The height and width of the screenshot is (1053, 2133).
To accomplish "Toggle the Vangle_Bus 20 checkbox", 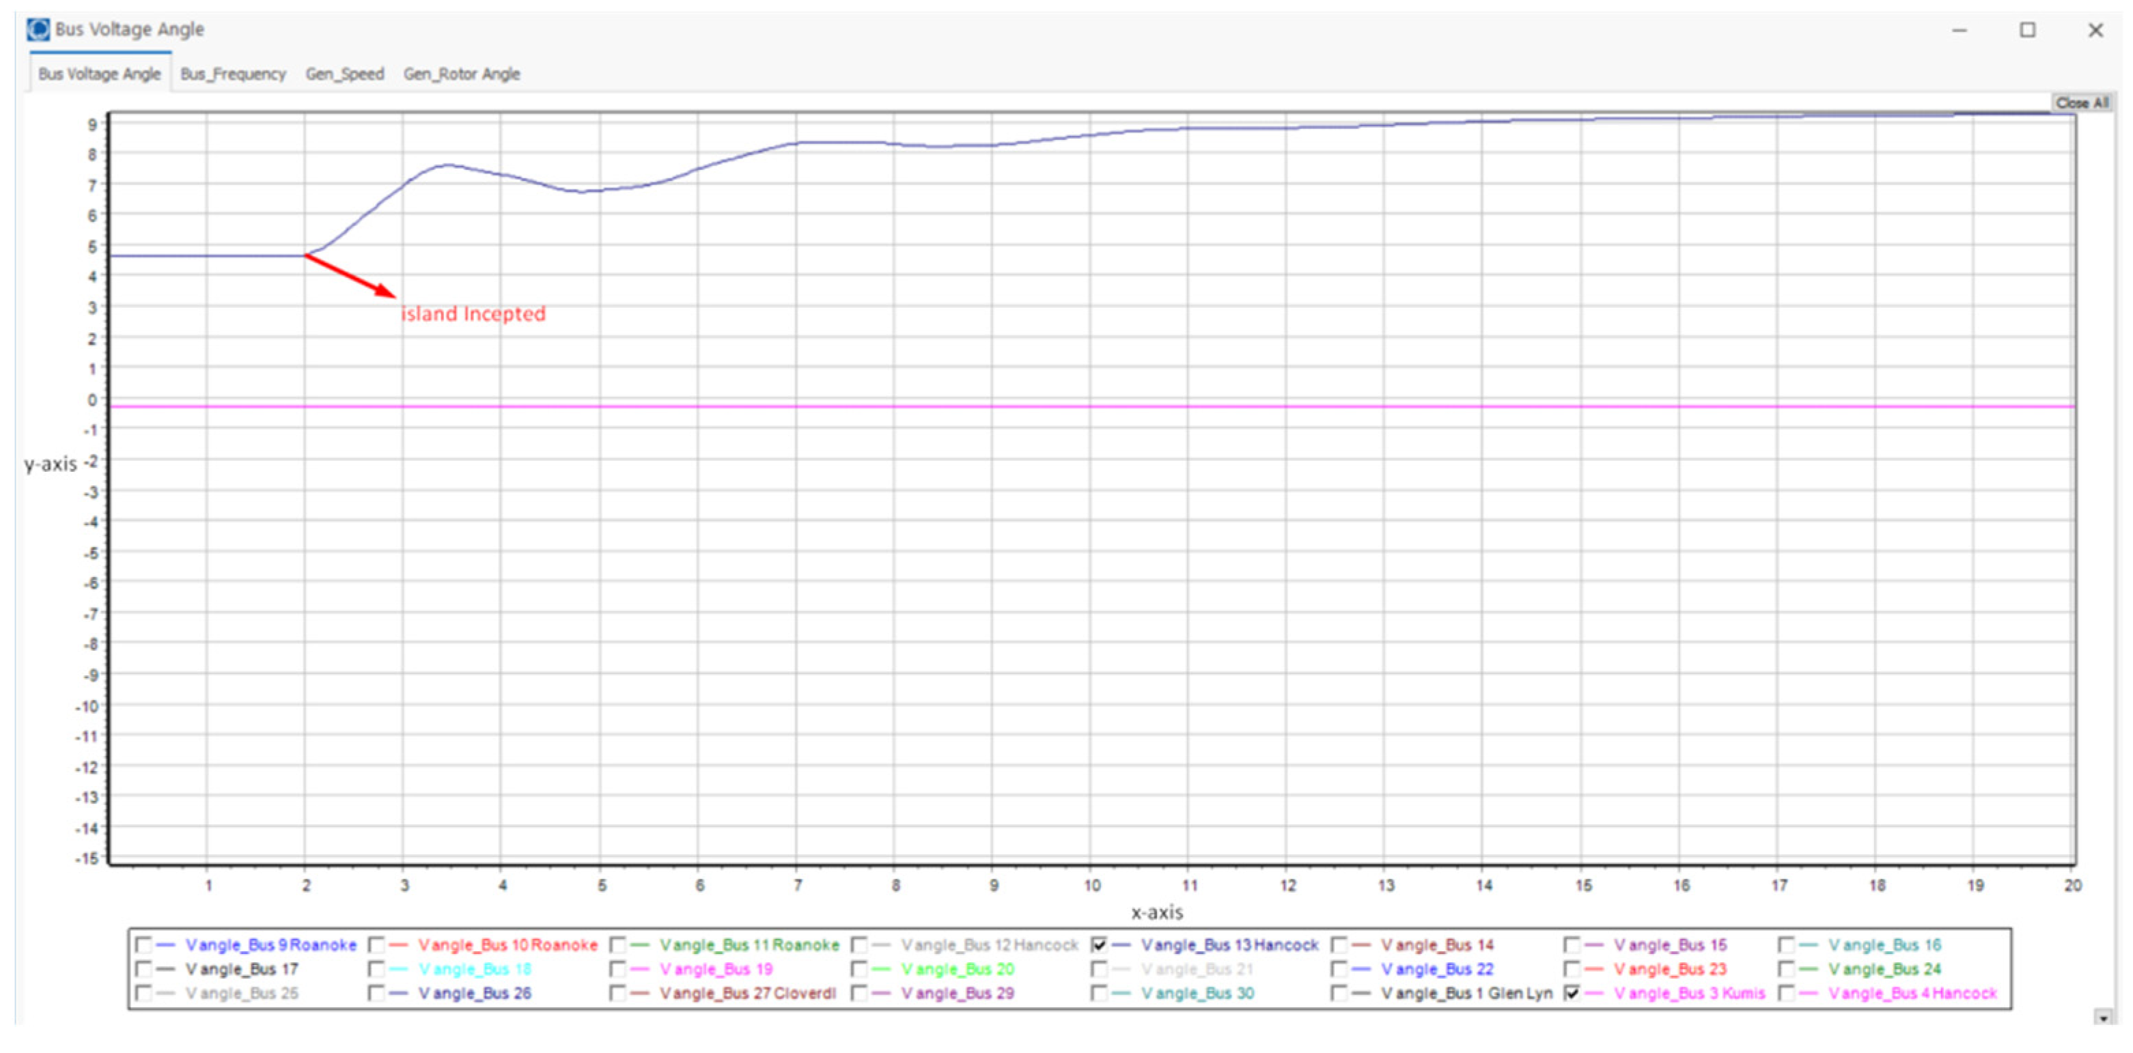I will pyautogui.click(x=859, y=968).
